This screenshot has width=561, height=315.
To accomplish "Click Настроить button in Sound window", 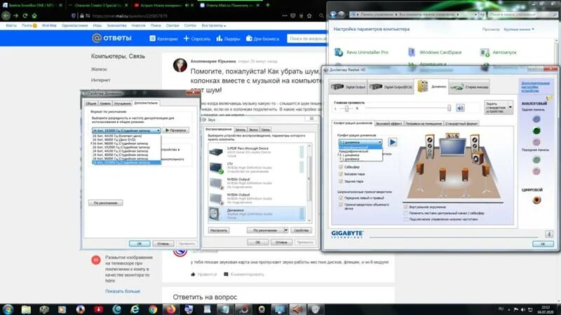I will click(219, 230).
